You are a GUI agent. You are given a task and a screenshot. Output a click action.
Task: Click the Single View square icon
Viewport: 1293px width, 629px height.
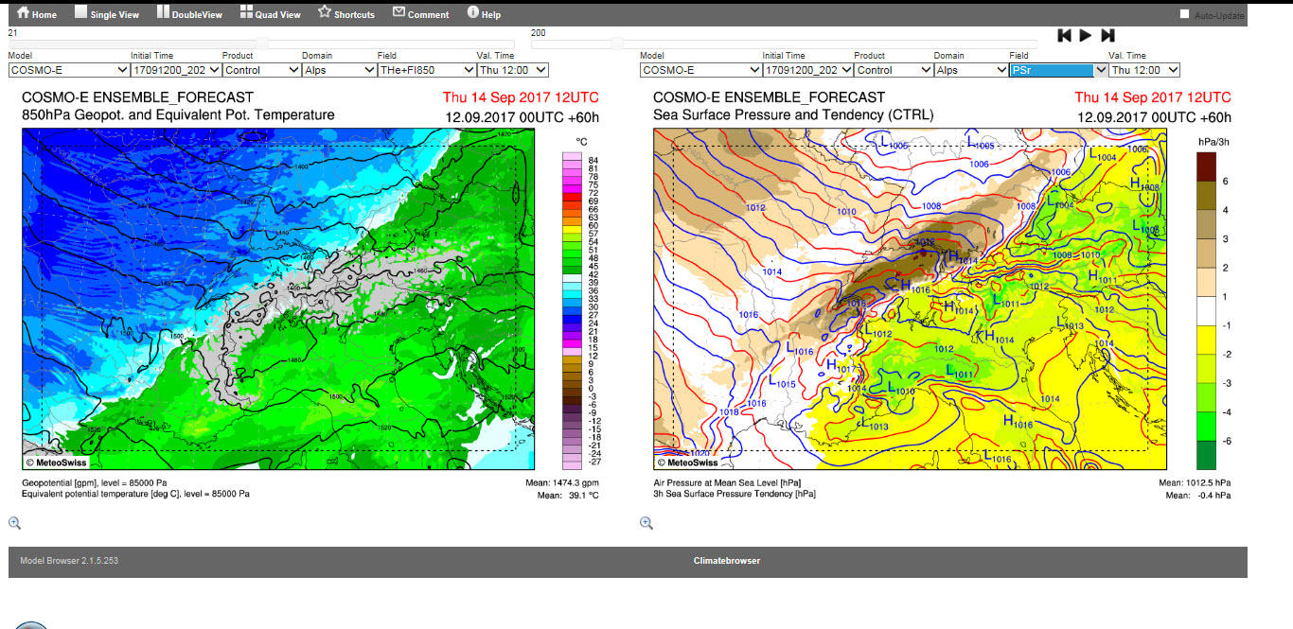pos(80,12)
